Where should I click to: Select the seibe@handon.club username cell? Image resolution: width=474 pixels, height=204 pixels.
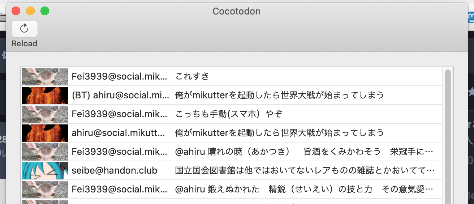[115, 171]
